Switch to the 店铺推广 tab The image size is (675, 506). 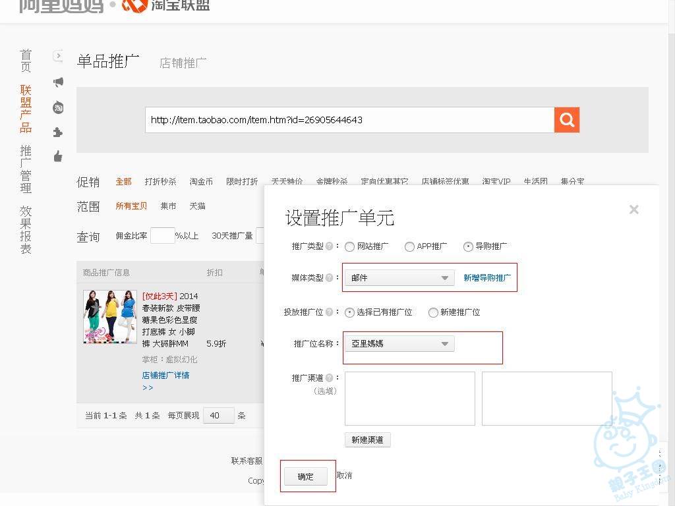pyautogui.click(x=183, y=63)
